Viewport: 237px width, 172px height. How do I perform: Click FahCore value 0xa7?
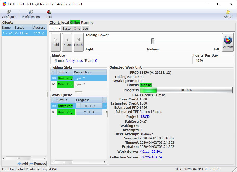143,122
